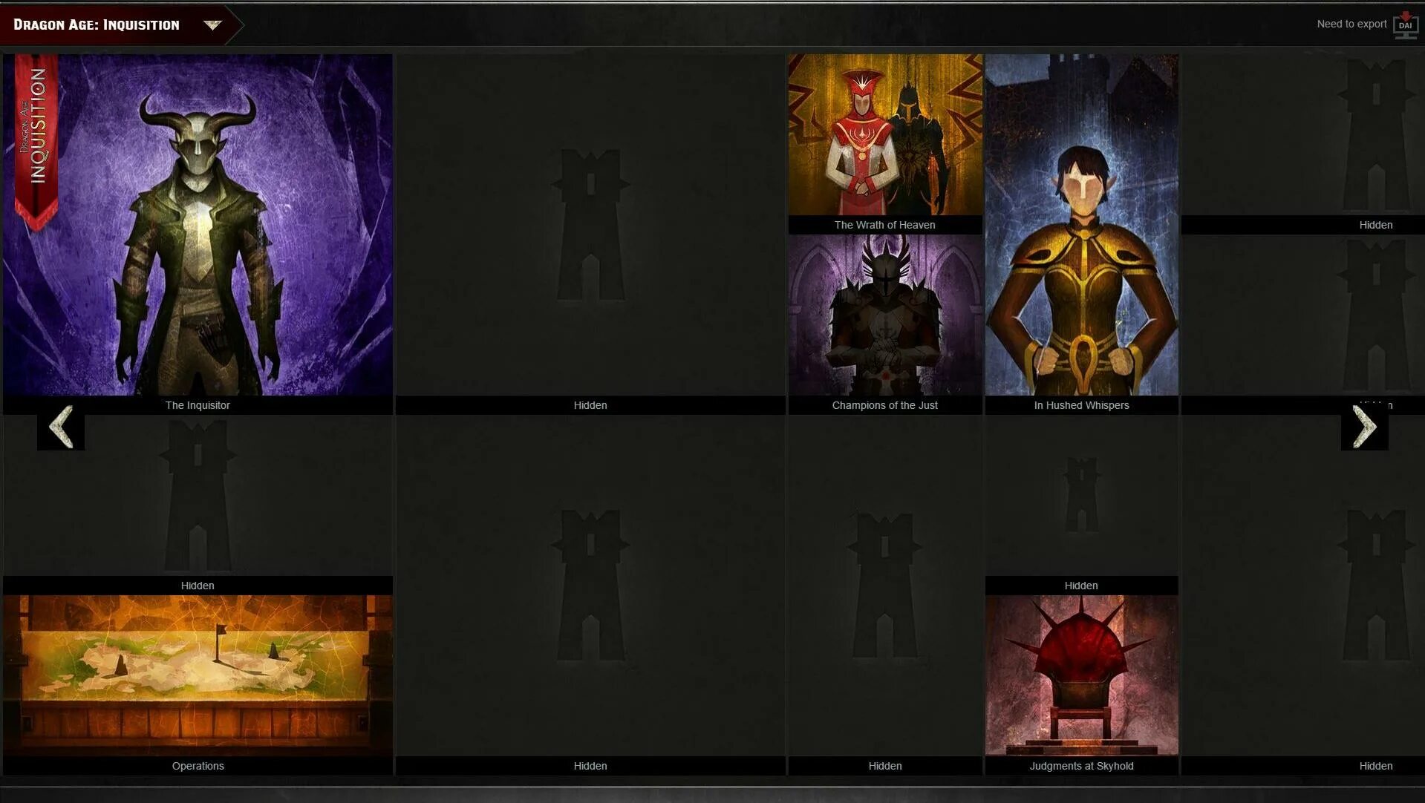Go to next page with right arrow
Viewport: 1425px width, 803px height.
pos(1364,427)
